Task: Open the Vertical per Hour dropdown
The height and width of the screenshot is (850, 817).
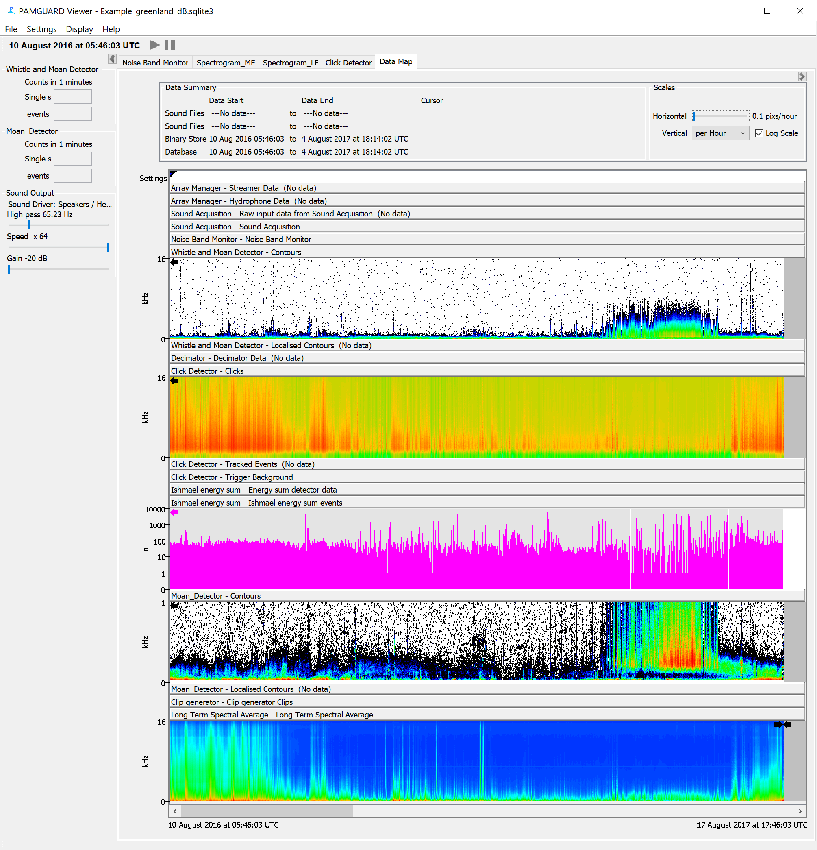Action: (x=720, y=133)
